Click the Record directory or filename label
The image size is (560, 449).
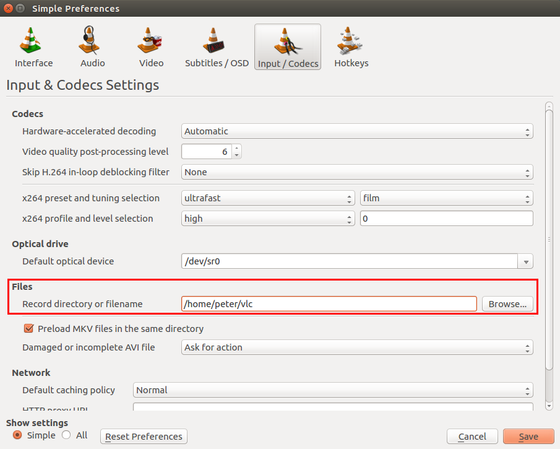[x=82, y=304]
